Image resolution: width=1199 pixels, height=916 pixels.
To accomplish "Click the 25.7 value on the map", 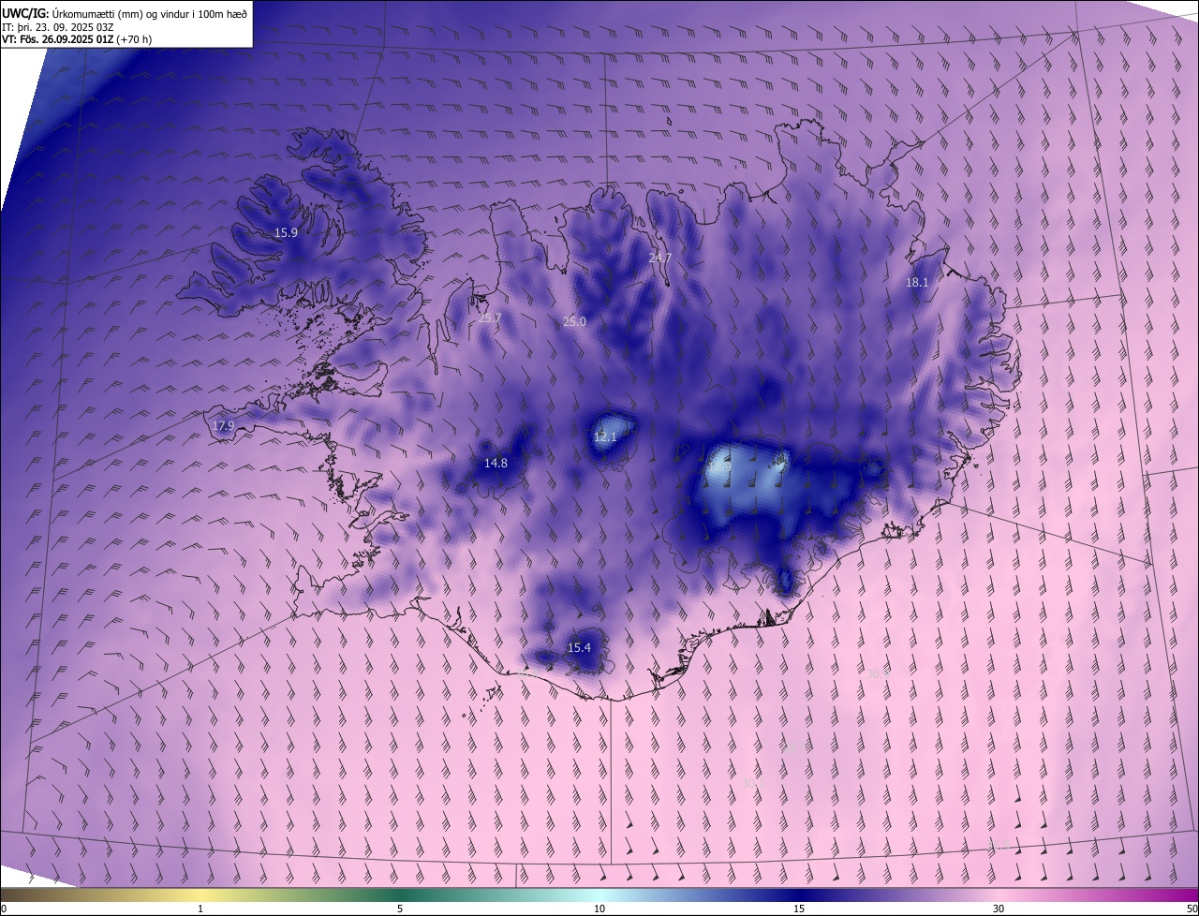I will click(x=490, y=318).
